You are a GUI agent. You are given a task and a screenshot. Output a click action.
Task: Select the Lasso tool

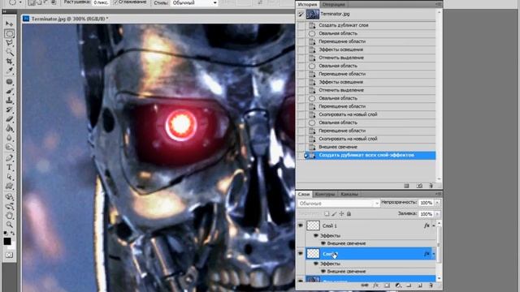click(x=9, y=43)
